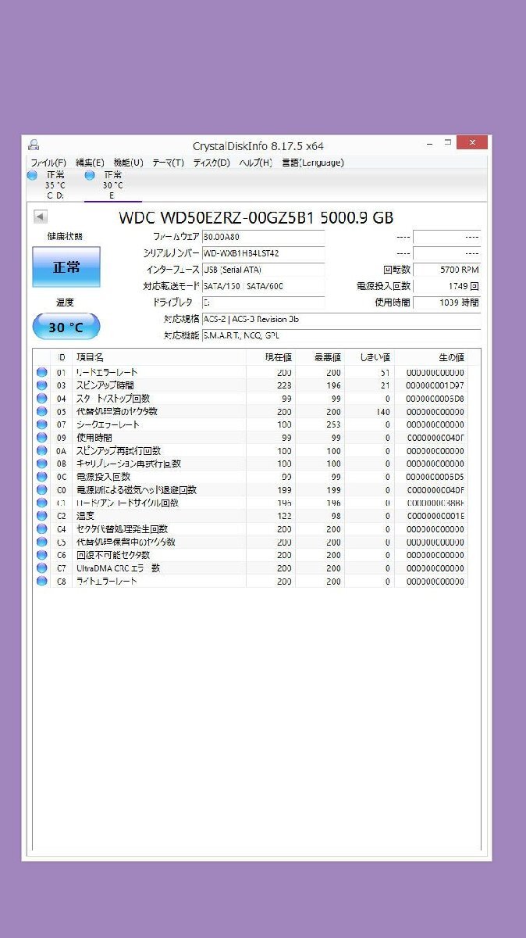Click status circle icon for attribute C8
The height and width of the screenshot is (938, 526).
(x=41, y=582)
